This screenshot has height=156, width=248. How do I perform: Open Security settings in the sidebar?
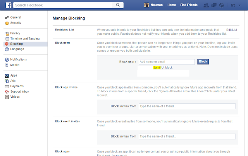point(15,23)
